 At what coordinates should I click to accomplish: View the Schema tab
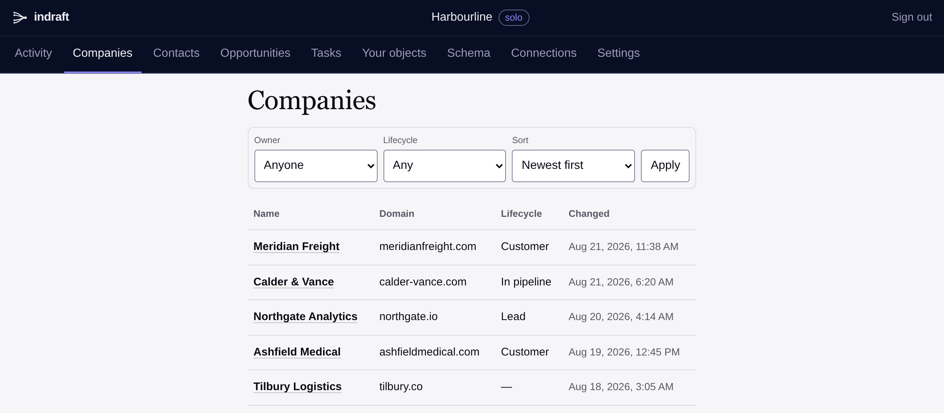(469, 53)
